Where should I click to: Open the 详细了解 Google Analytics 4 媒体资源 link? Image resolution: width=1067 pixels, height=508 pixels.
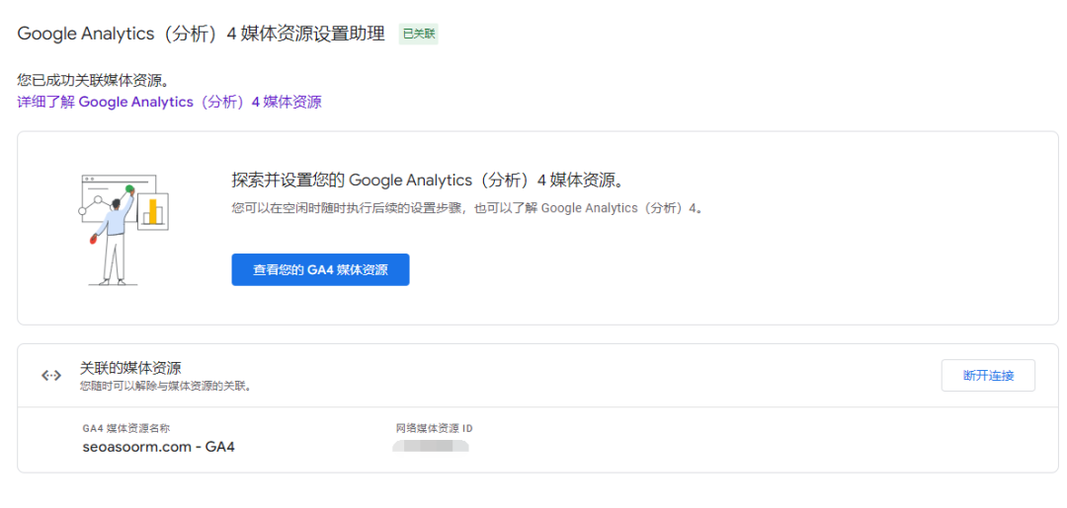(170, 102)
